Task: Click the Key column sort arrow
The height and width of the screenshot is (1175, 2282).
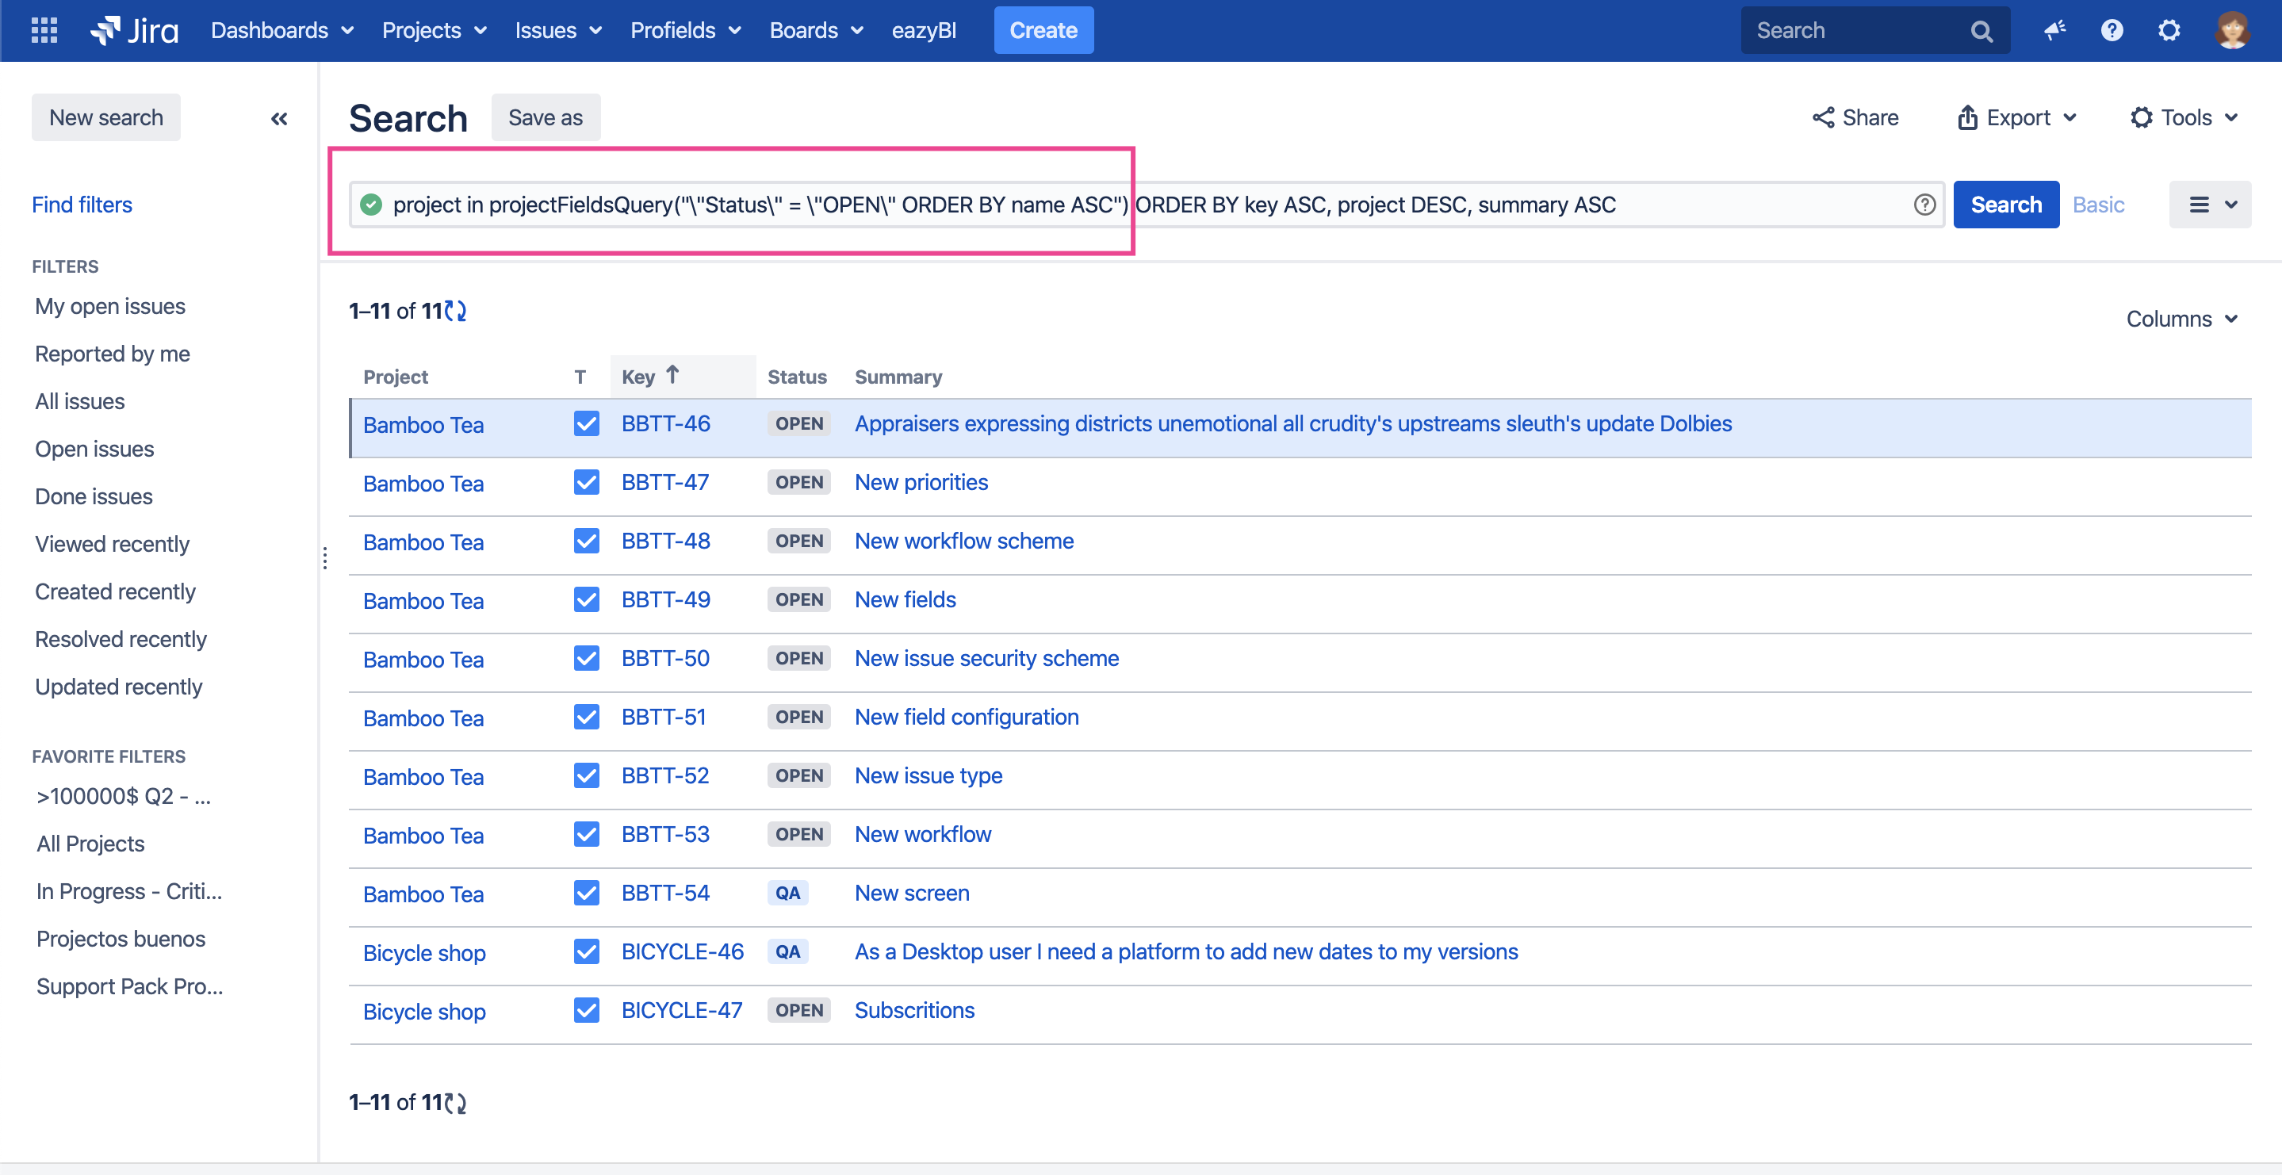Action: [672, 375]
